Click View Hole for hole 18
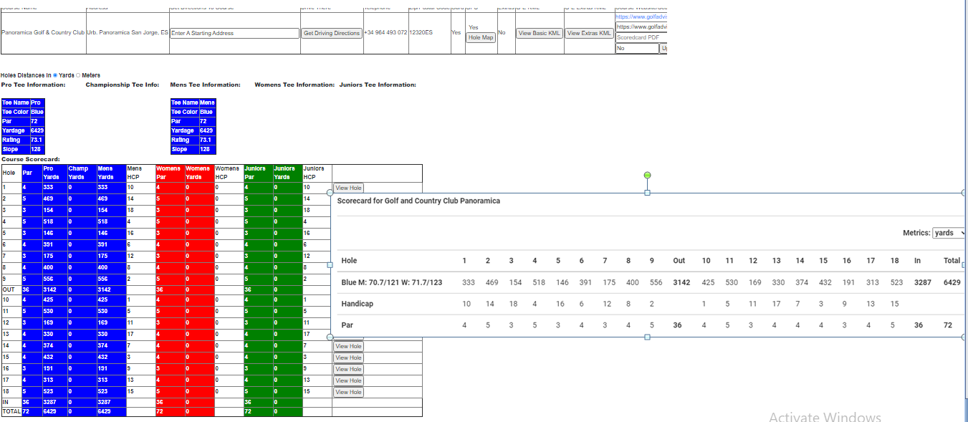 click(349, 392)
